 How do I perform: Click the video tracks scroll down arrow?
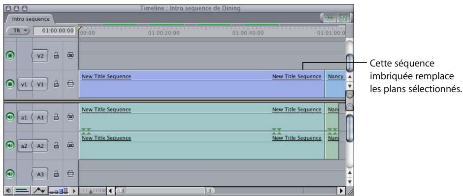(350, 86)
